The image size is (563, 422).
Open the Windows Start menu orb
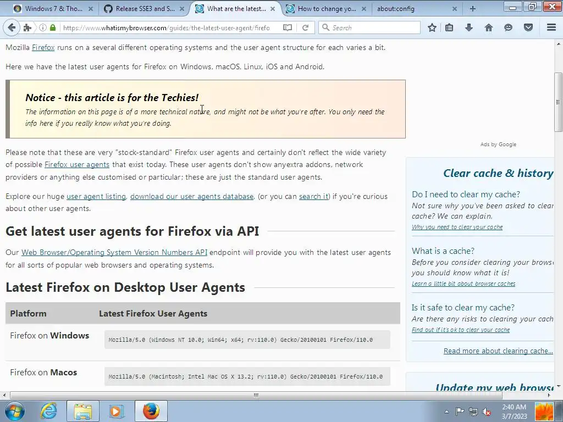15,411
